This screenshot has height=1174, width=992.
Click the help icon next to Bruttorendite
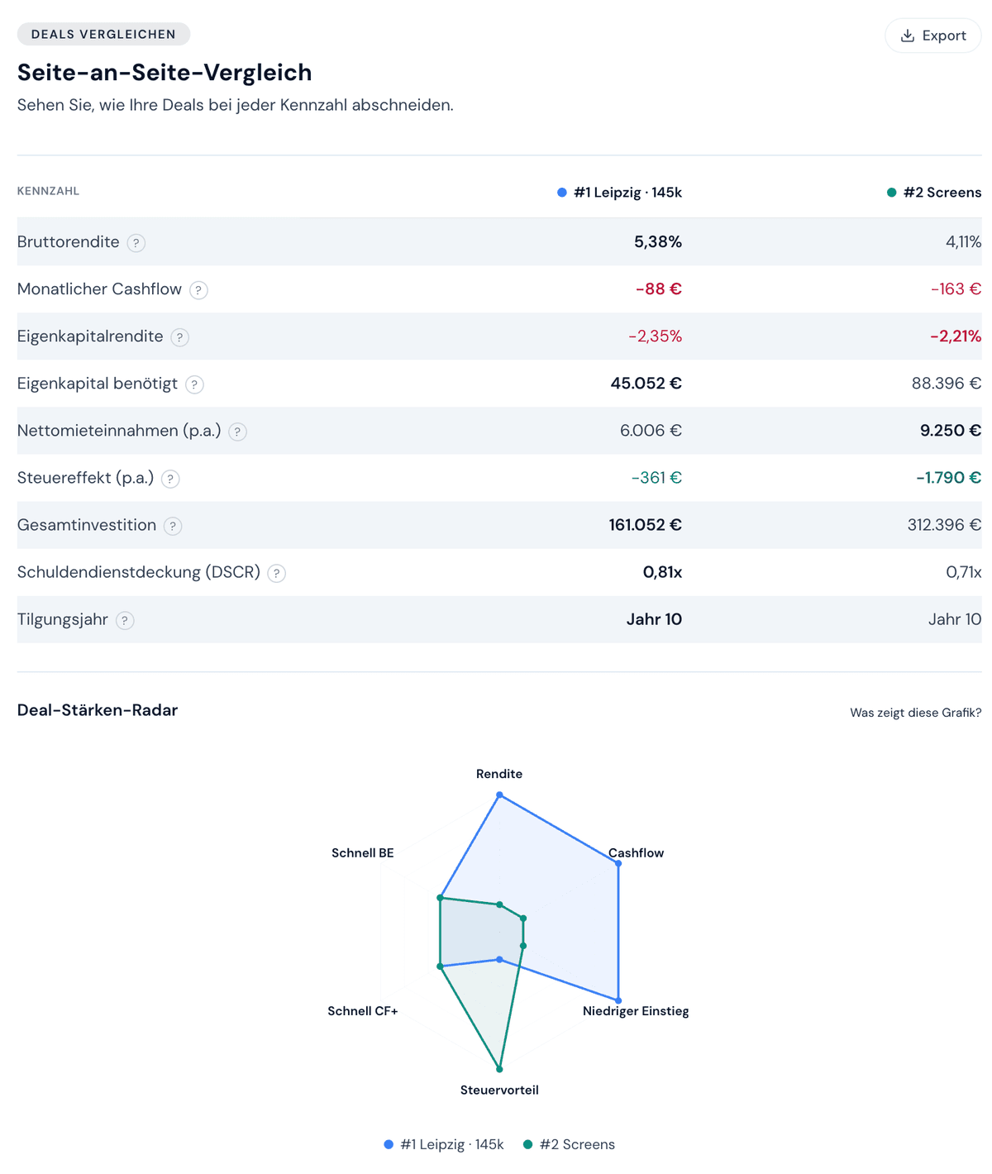point(136,243)
